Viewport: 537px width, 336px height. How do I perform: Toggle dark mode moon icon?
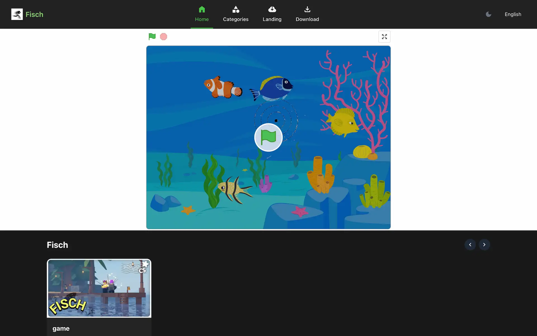pos(488,14)
